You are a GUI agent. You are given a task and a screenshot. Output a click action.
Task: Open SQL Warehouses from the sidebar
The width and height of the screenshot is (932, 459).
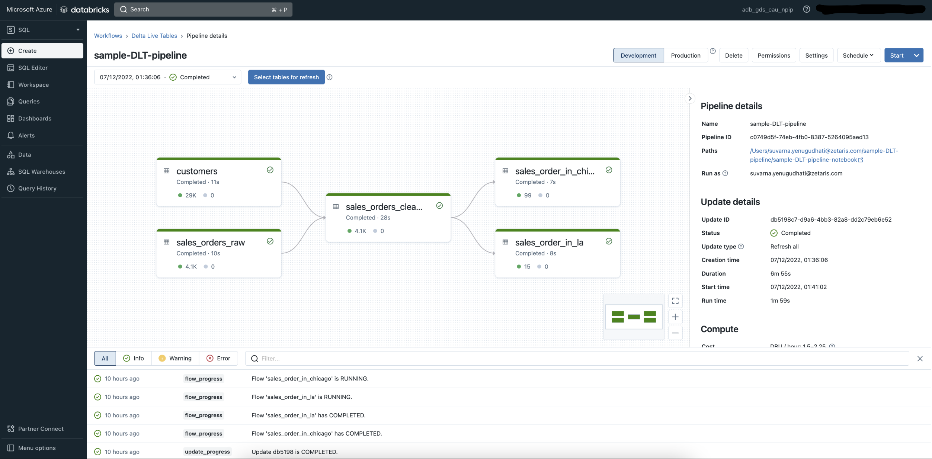[x=41, y=171]
